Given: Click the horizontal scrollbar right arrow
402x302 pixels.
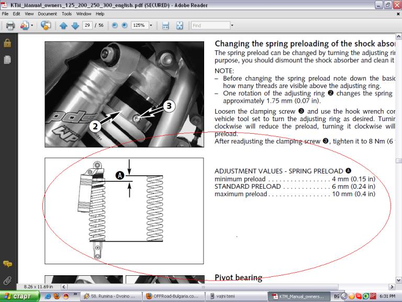Looking at the screenshot, I should (x=392, y=287).
